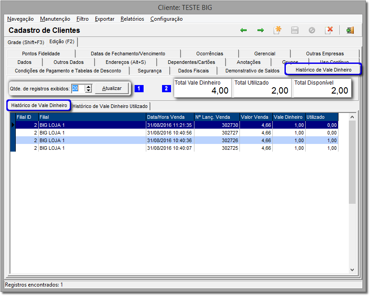Open Condições de Pagamento e Tabelas de Desconto tab
The width and height of the screenshot is (370, 296).
tap(68, 71)
